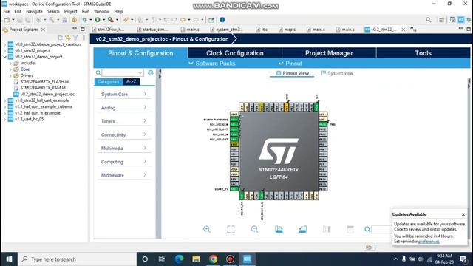Expand the Analog category
Viewport: 473px width, 266px height.
(123, 108)
